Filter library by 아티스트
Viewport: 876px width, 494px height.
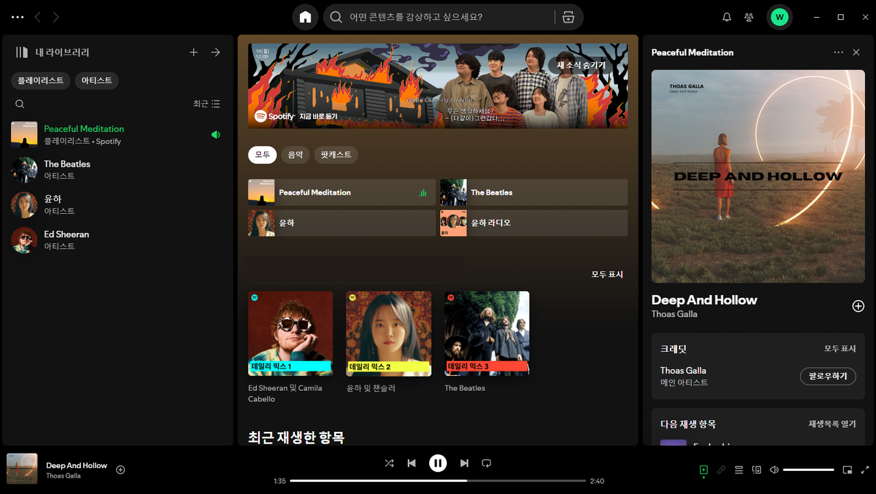tap(96, 81)
